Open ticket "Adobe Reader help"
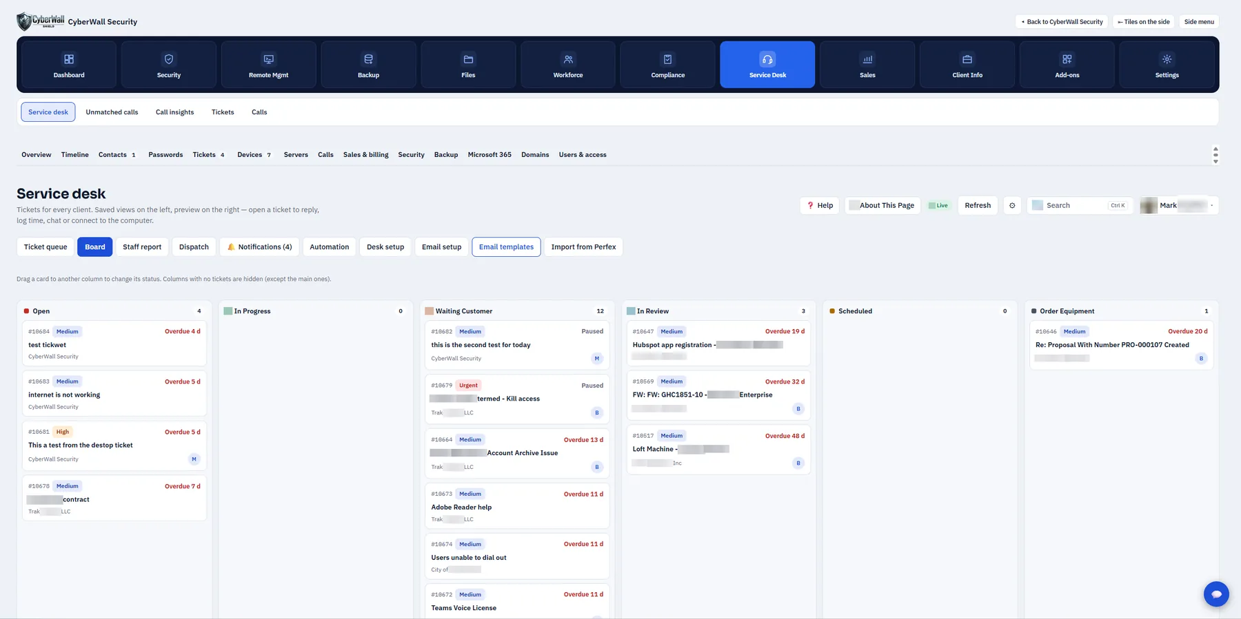This screenshot has width=1241, height=619. [x=517, y=506]
